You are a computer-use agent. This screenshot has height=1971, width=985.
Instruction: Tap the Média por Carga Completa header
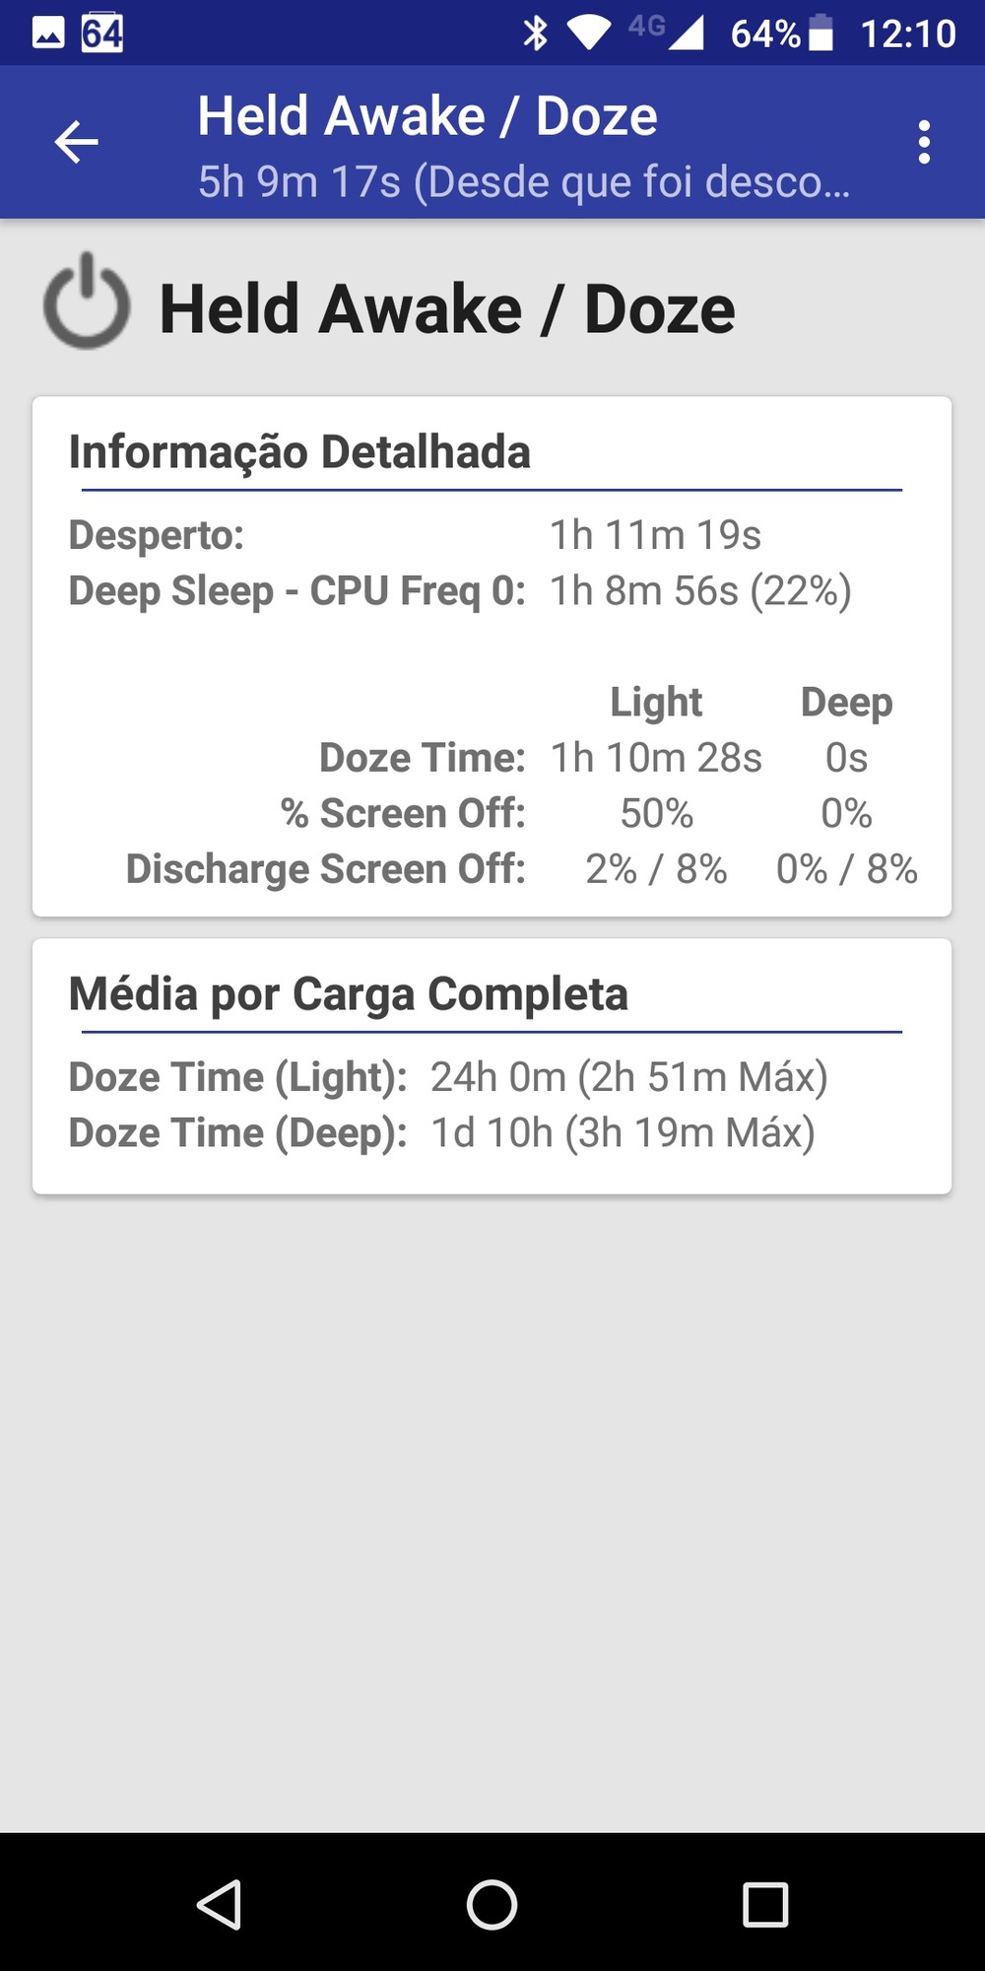point(348,993)
